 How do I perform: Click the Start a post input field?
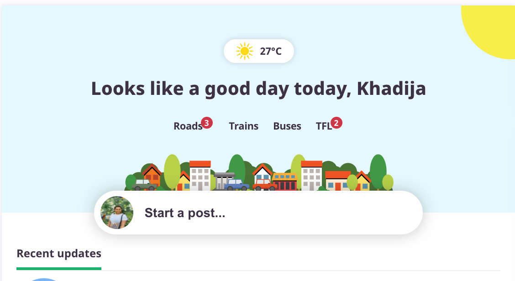(258, 213)
